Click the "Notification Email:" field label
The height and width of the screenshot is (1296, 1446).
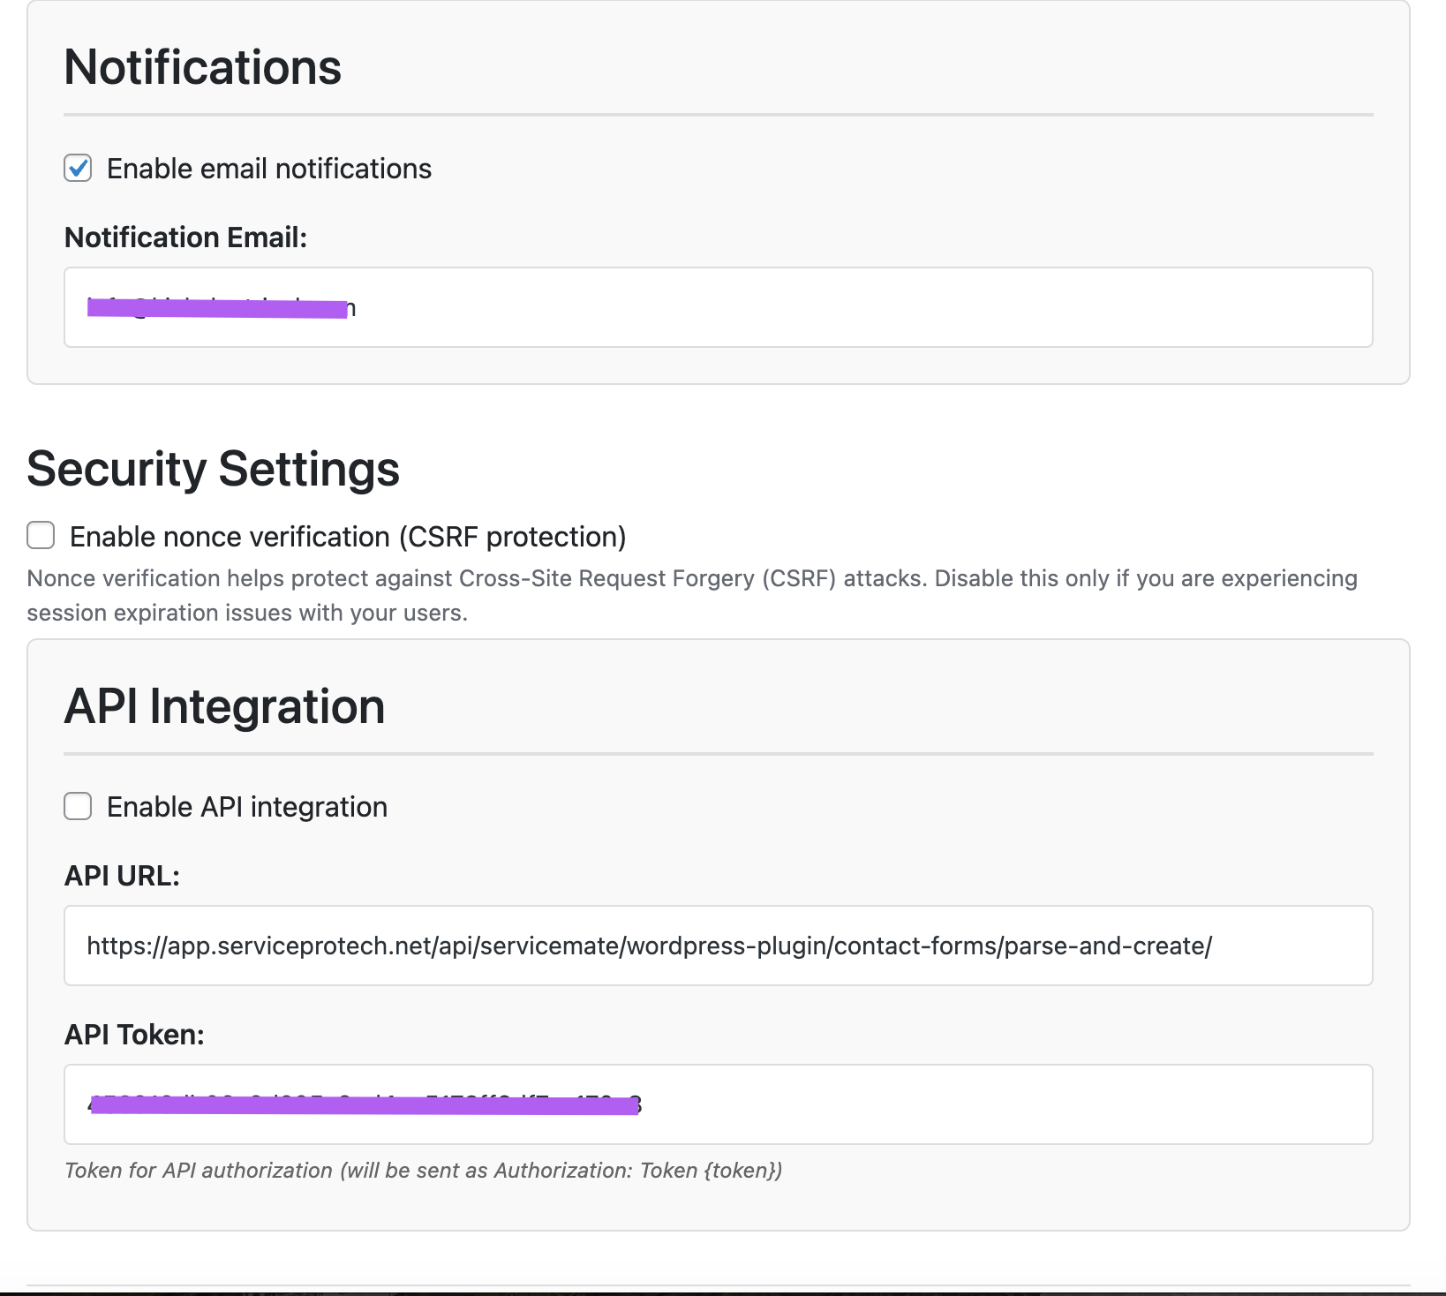[185, 237]
